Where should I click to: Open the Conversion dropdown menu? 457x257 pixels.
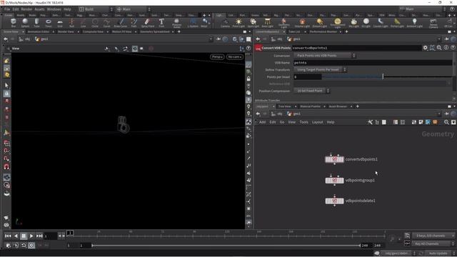click(325, 56)
